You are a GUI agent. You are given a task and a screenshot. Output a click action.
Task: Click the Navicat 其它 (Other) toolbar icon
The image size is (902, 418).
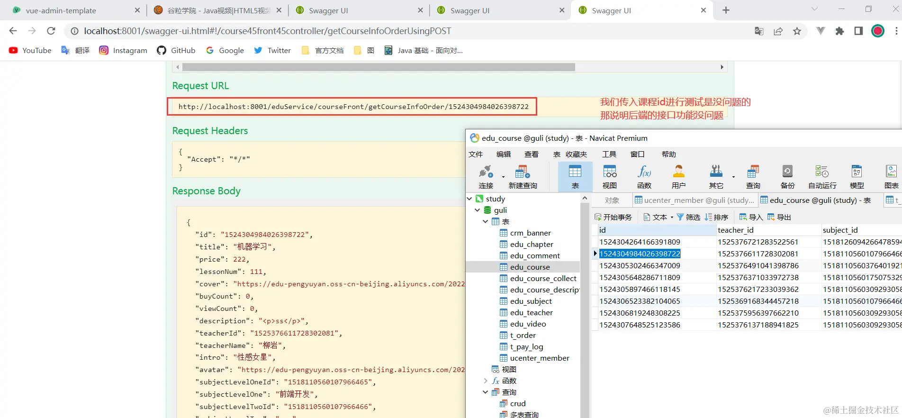tap(716, 177)
